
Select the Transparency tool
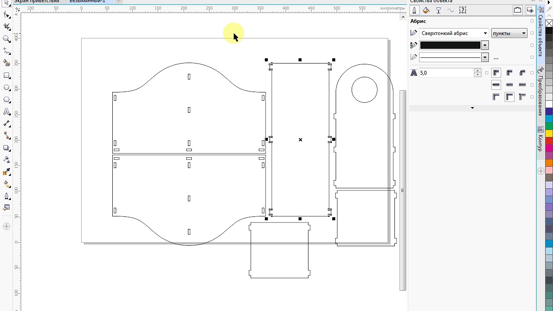point(6,160)
